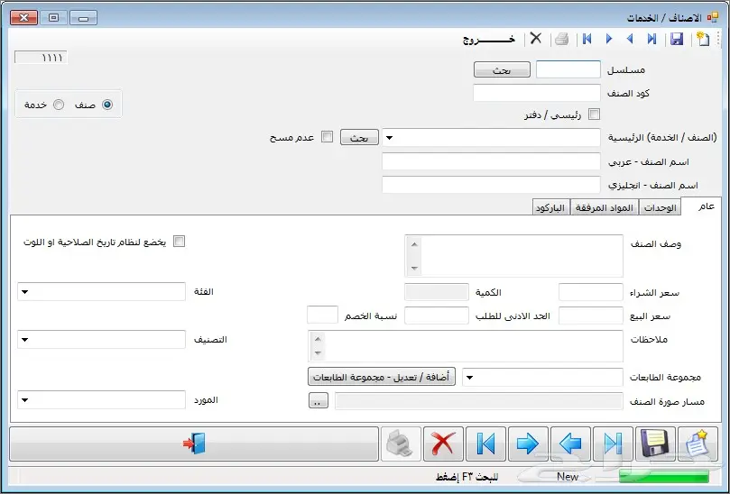
Task: Click the خروج exit text in toolbar
Action: (489, 40)
